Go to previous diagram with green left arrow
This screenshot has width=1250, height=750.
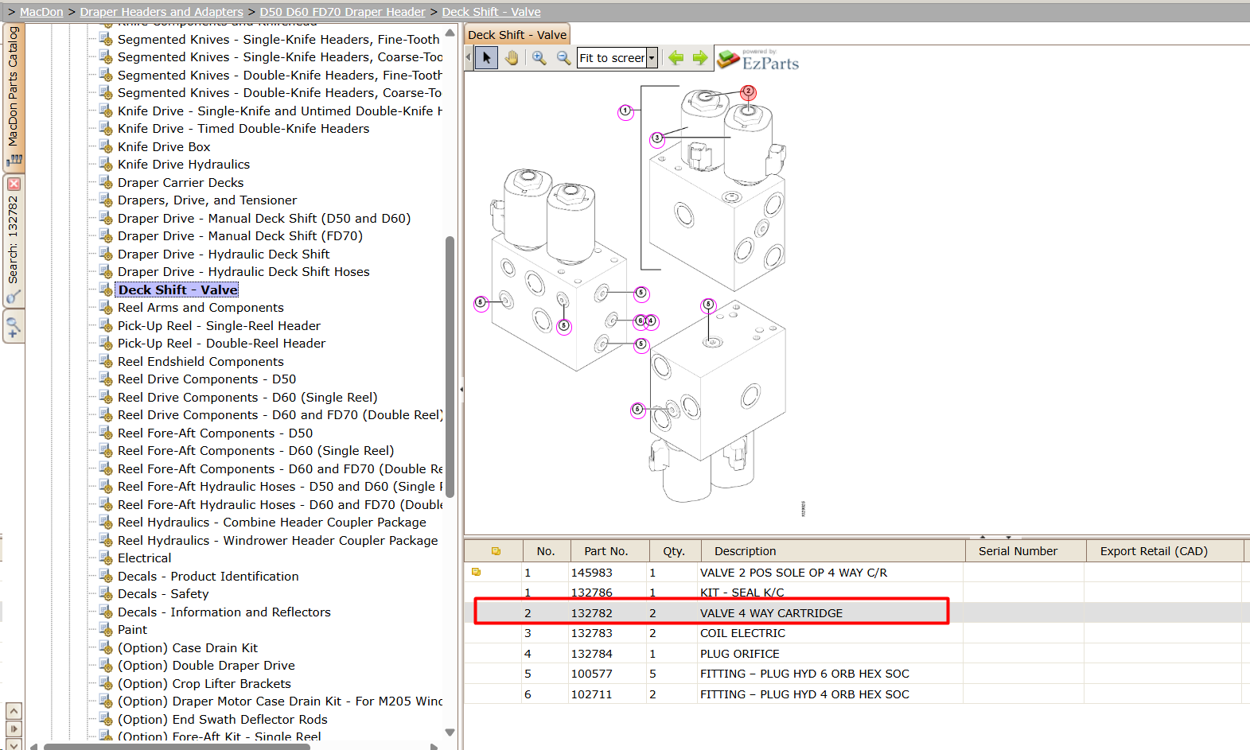(x=676, y=57)
